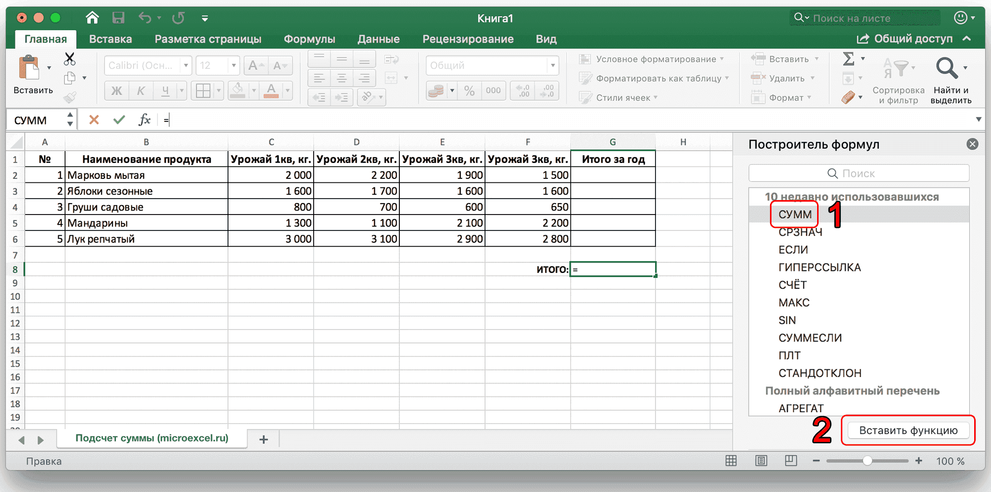991x492 pixels.
Task: Toggle bold formatting (Ж)
Action: pyautogui.click(x=116, y=91)
